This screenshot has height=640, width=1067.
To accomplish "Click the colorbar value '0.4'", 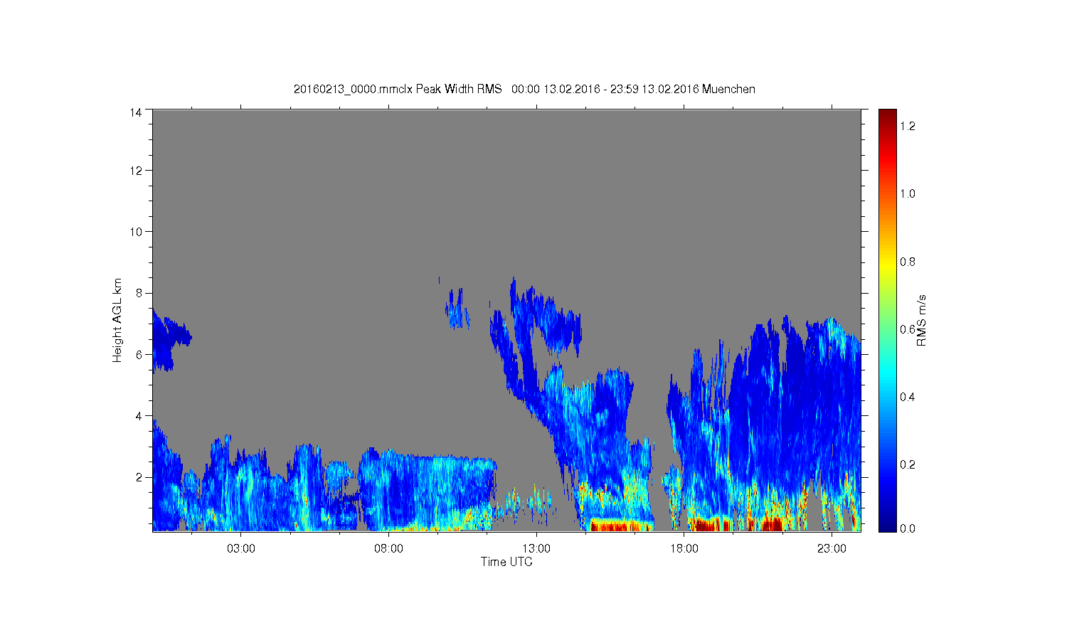I will pos(907,397).
